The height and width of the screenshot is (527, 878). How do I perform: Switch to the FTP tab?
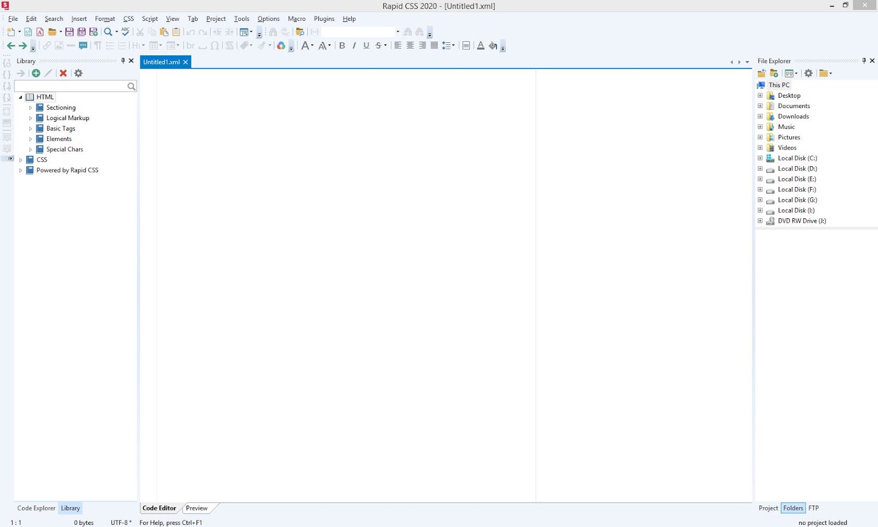[x=813, y=508]
